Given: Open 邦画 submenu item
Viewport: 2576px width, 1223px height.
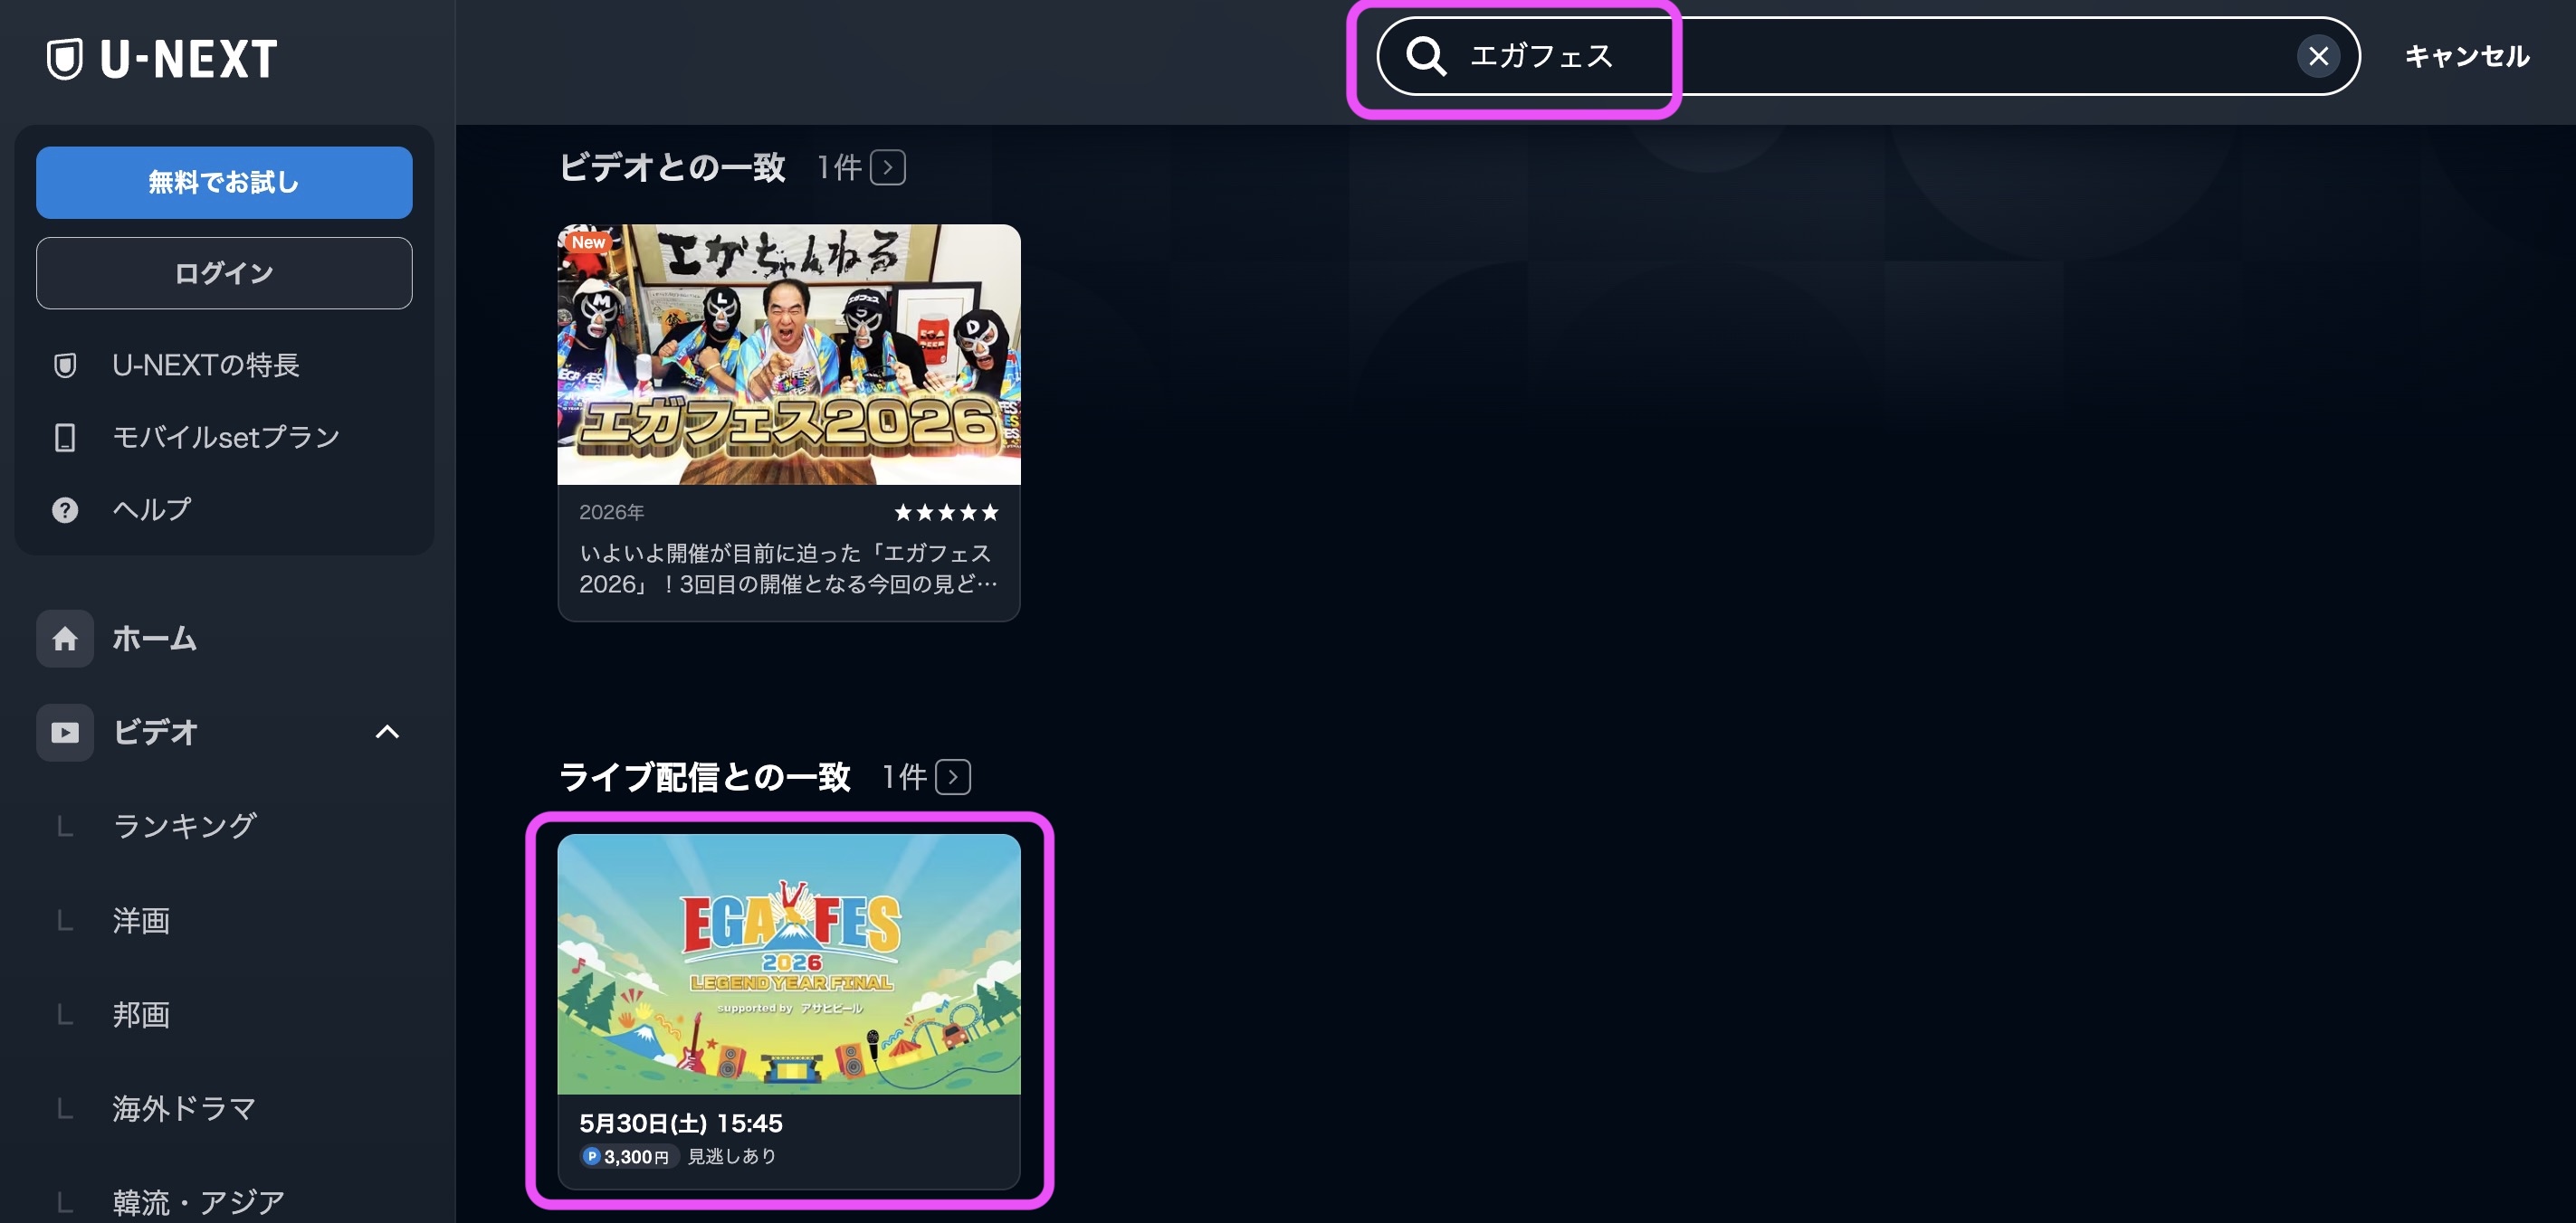Looking at the screenshot, I should point(141,1014).
